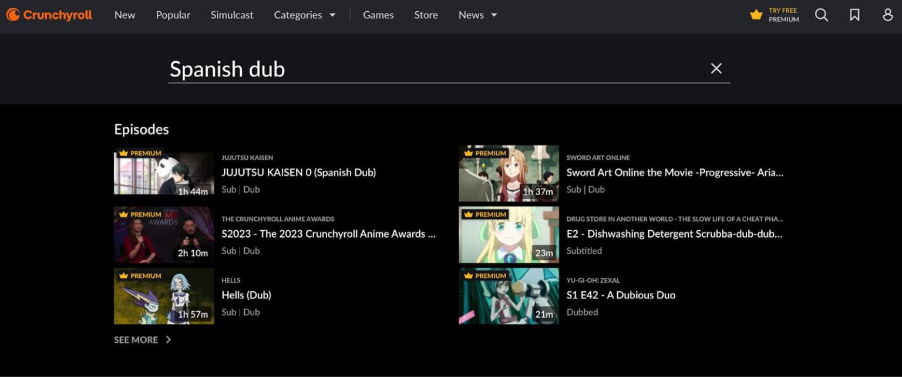This screenshot has width=902, height=377.
Task: Click the 2h 10m duration on Anime Awards
Action: (x=193, y=253)
